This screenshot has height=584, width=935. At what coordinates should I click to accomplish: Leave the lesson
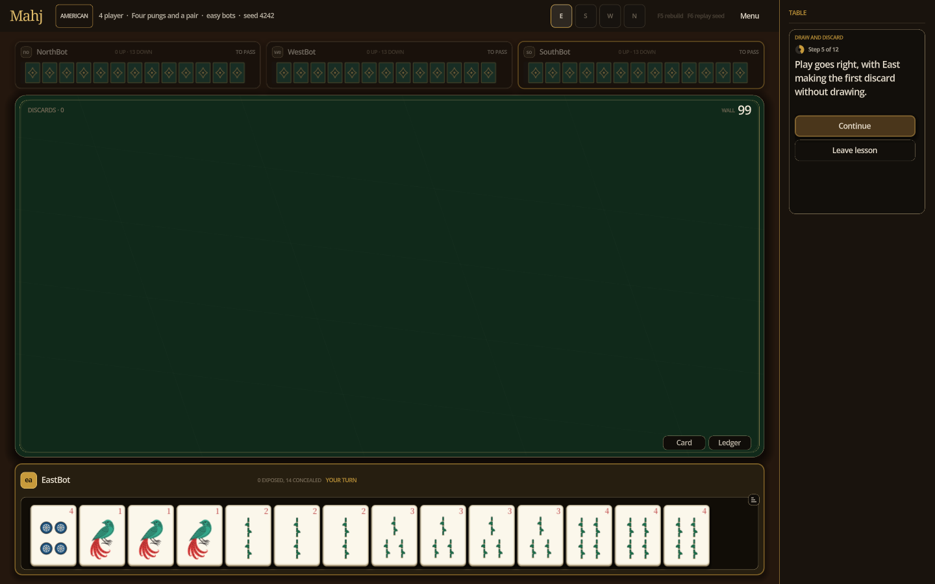[x=855, y=151]
